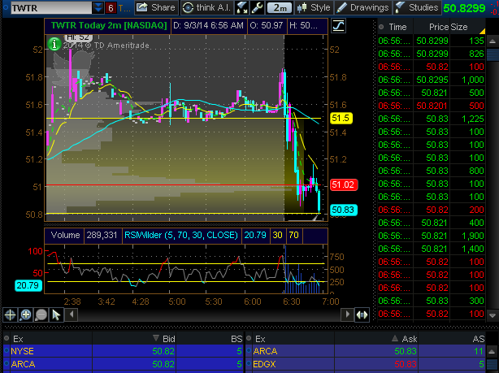Click the trade with size 1,225
This screenshot has height=373, width=499.
(x=432, y=119)
